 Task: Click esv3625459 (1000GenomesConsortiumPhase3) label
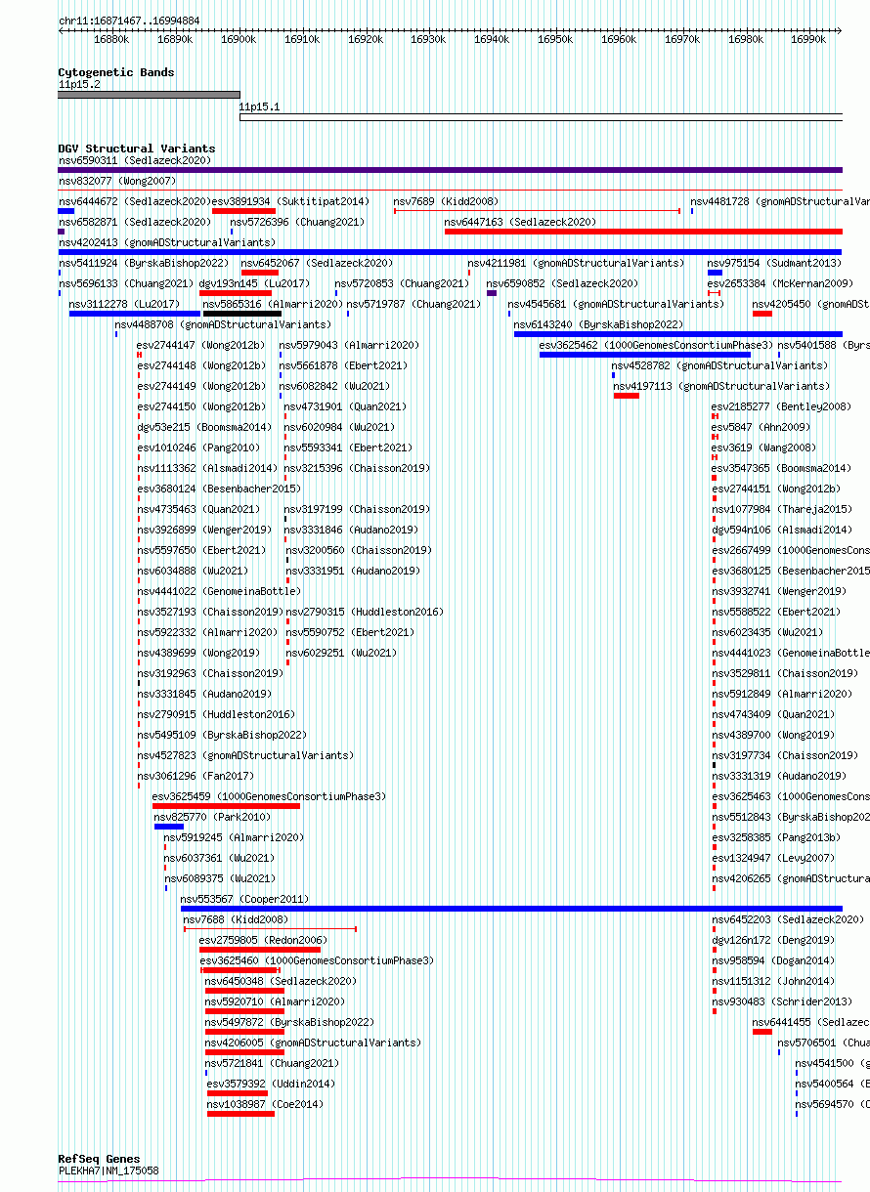(269, 796)
